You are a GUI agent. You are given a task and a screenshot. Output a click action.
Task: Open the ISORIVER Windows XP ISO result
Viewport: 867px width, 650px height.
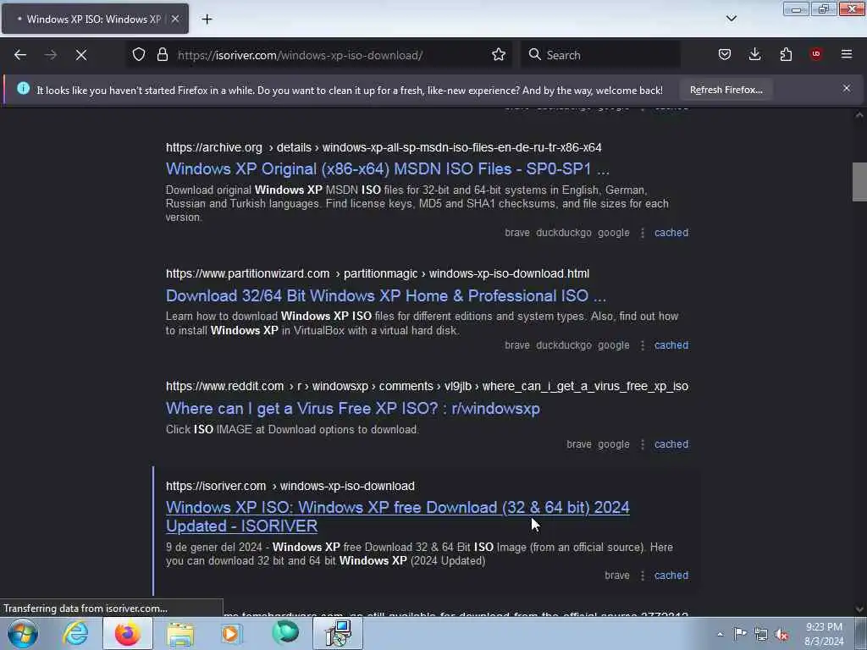398,517
